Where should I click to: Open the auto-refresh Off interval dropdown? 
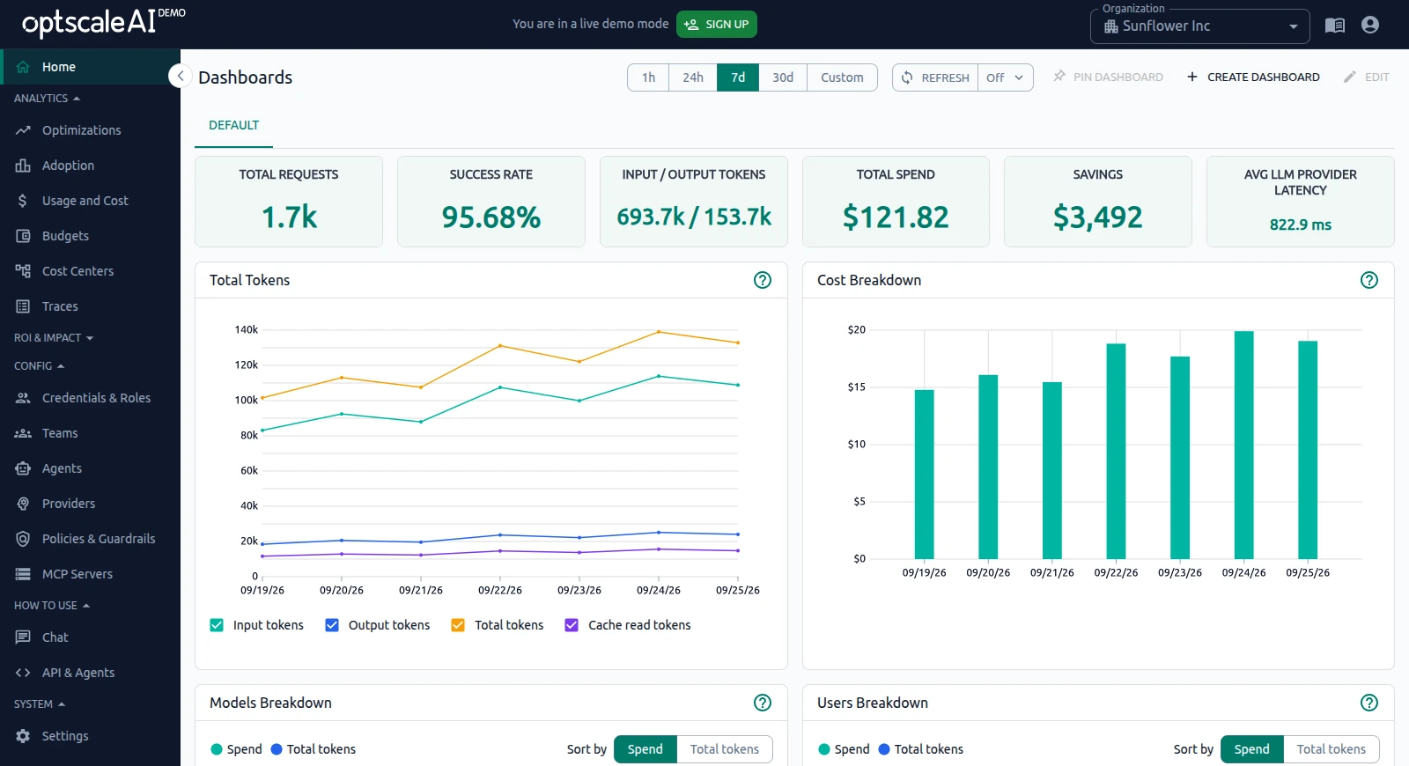(x=1006, y=77)
